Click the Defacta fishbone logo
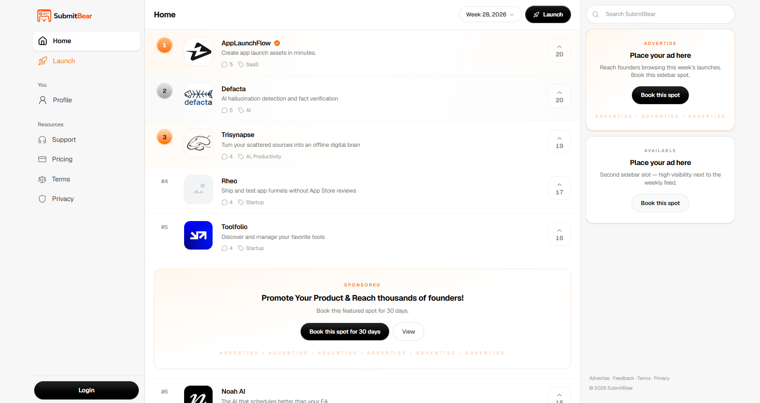 point(198,97)
